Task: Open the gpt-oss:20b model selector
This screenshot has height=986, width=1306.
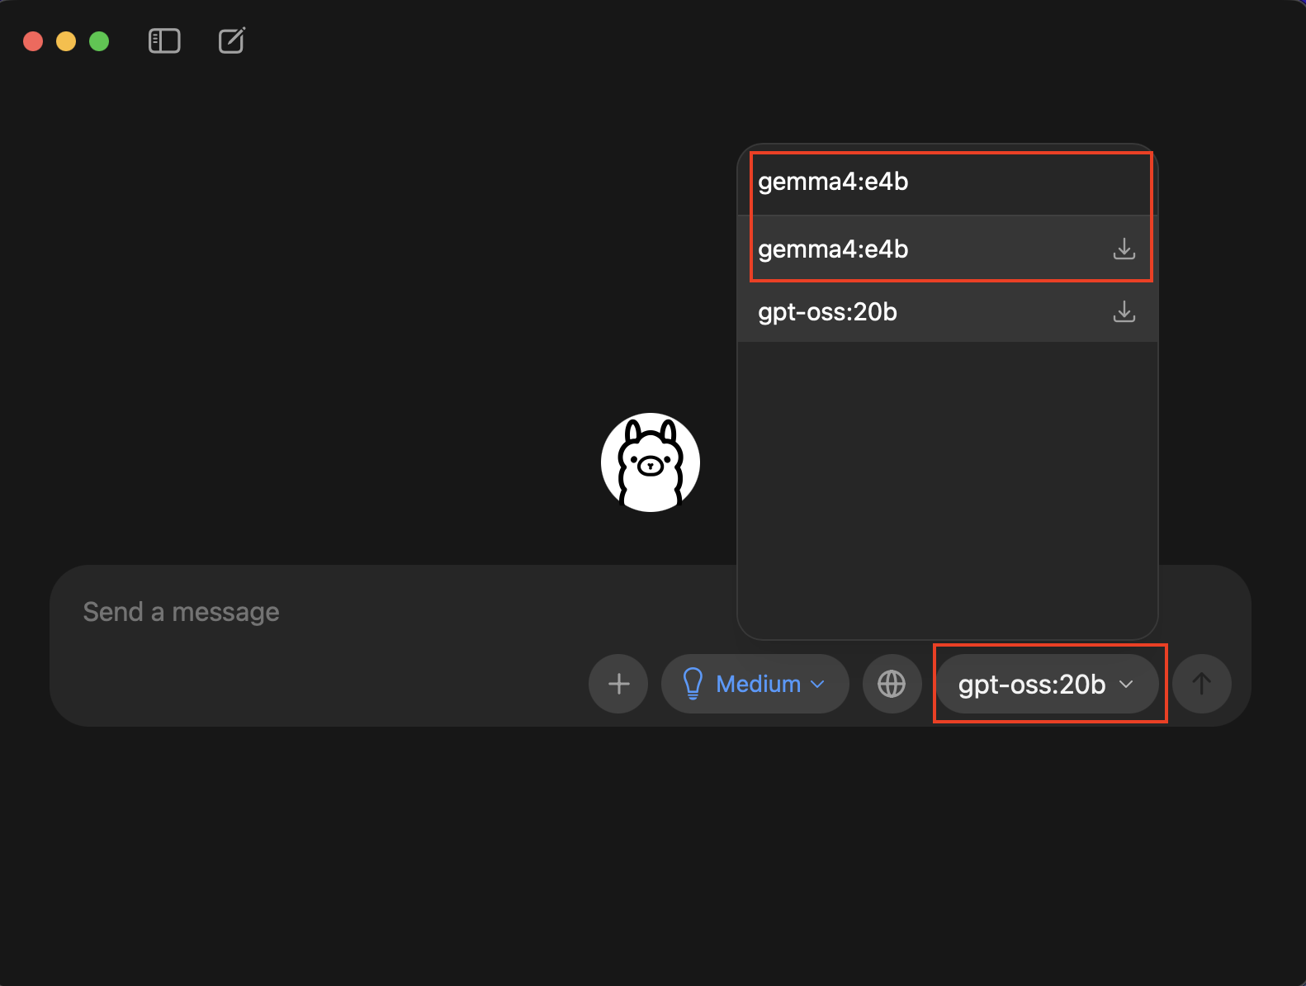Action: (x=1047, y=684)
